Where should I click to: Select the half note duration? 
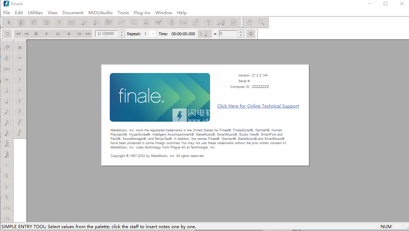point(7,90)
